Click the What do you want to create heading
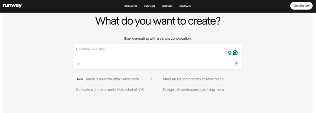 pos(158,21)
